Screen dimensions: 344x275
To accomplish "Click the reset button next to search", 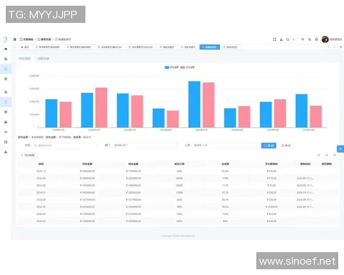I will click(x=286, y=146).
